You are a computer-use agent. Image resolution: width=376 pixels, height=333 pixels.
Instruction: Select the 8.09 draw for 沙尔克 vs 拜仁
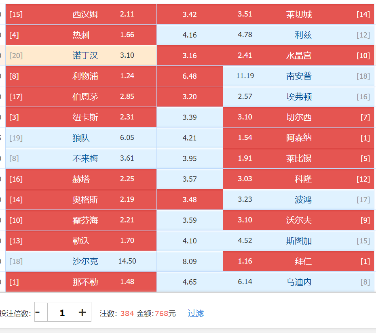click(190, 262)
